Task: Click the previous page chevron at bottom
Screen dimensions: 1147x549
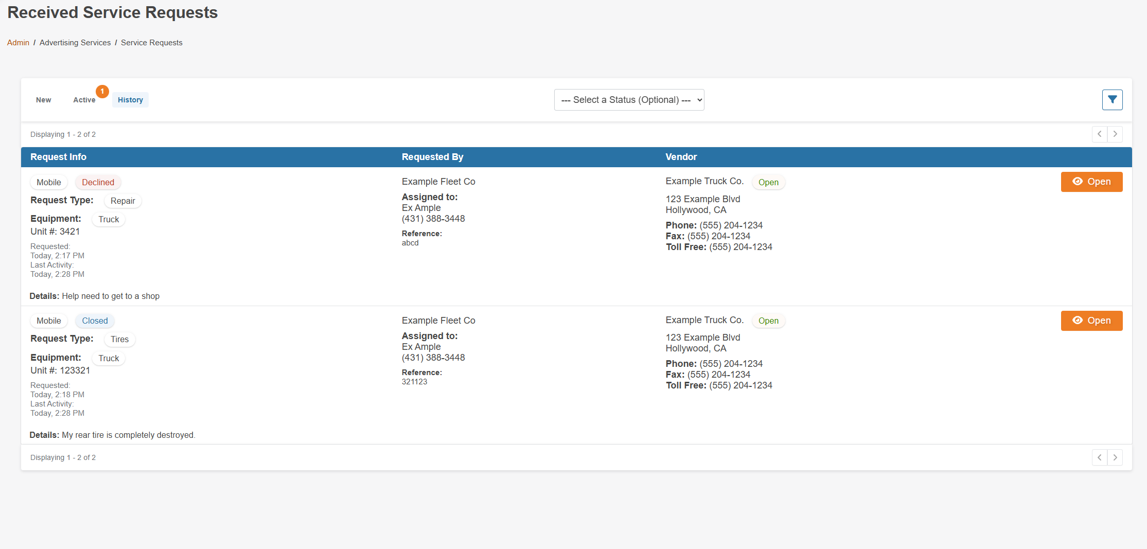Action: click(1099, 457)
